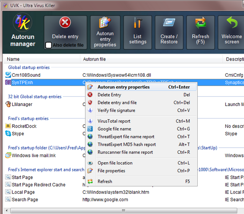Image resolution: width=244 pixels, height=214 pixels.
Task: Sort by the Autorun file column header
Action: (x=151, y=59)
